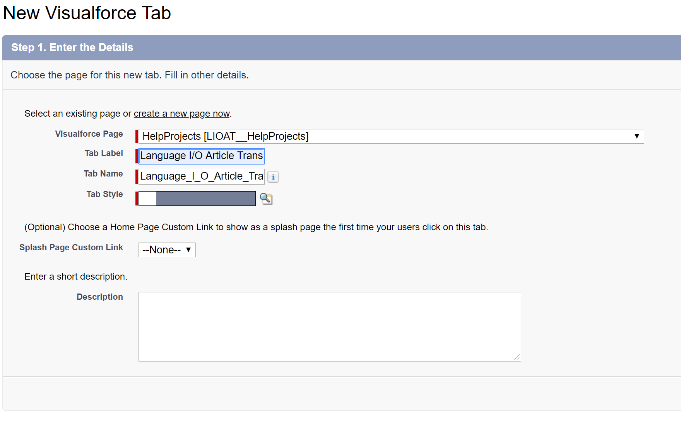Click the 'New Visualforce Tab' page title
The height and width of the screenshot is (443, 681).
pos(87,13)
